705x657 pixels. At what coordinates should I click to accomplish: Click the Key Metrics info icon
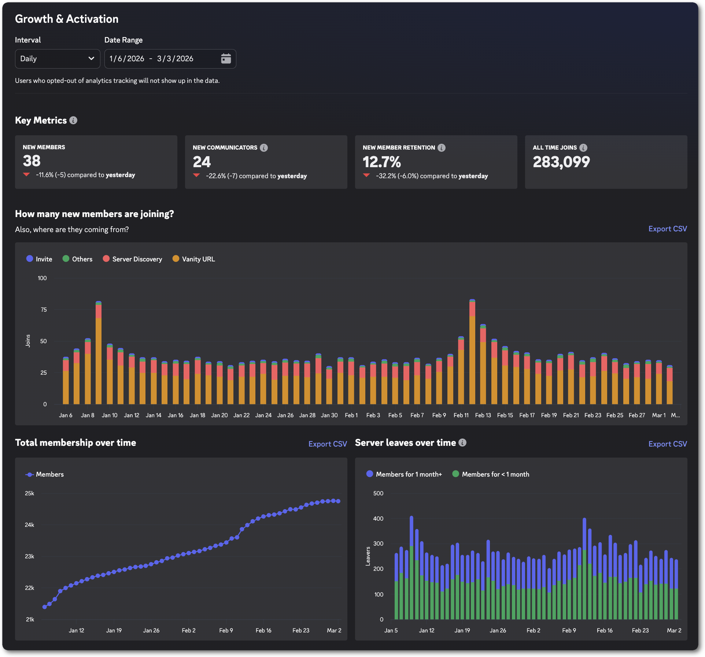73,120
